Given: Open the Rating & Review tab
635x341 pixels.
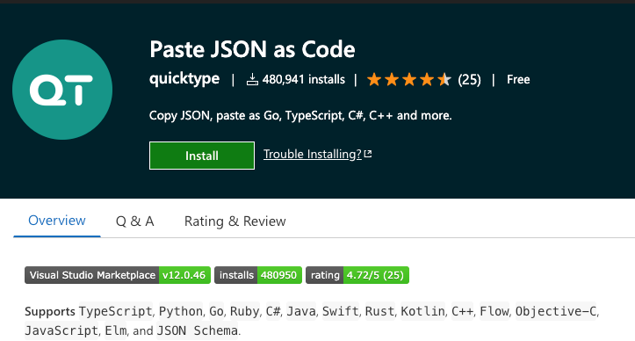Looking at the screenshot, I should [x=235, y=221].
